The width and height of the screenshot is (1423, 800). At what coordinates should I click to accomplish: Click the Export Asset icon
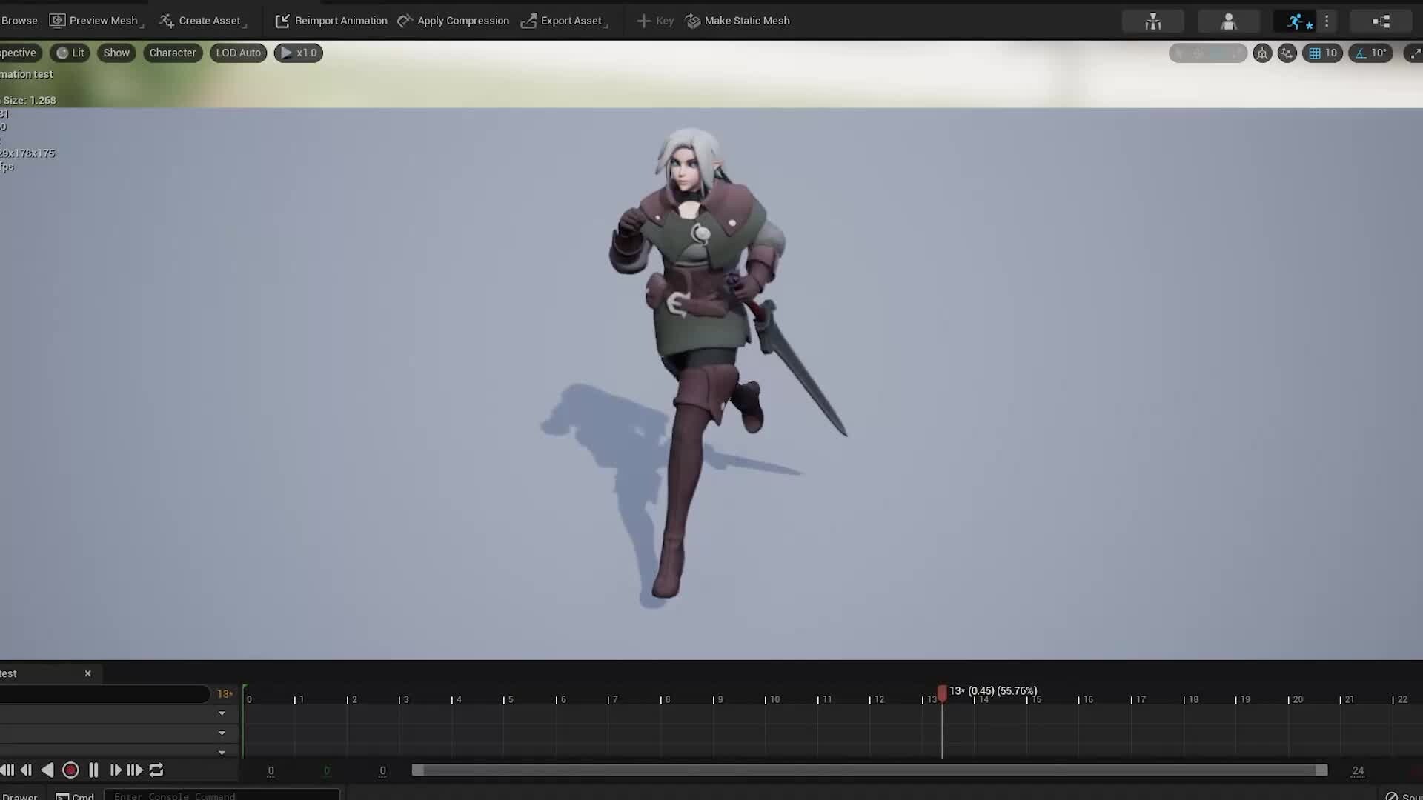coord(528,21)
